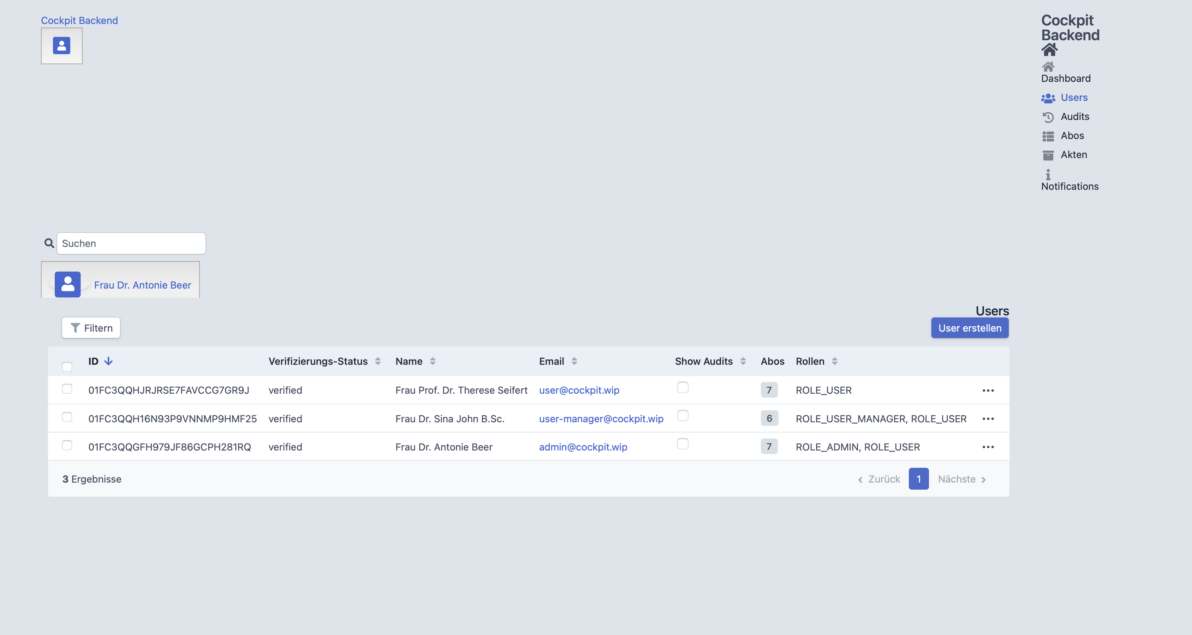The image size is (1192, 635).
Task: Open the Audits entry in the navigation menu
Action: point(1075,116)
